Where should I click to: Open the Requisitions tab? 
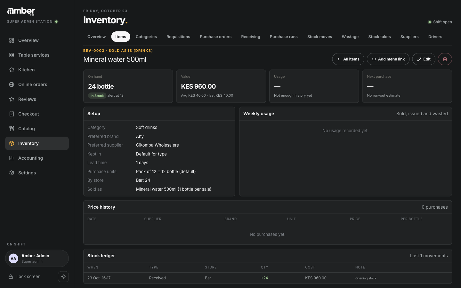[x=178, y=37]
